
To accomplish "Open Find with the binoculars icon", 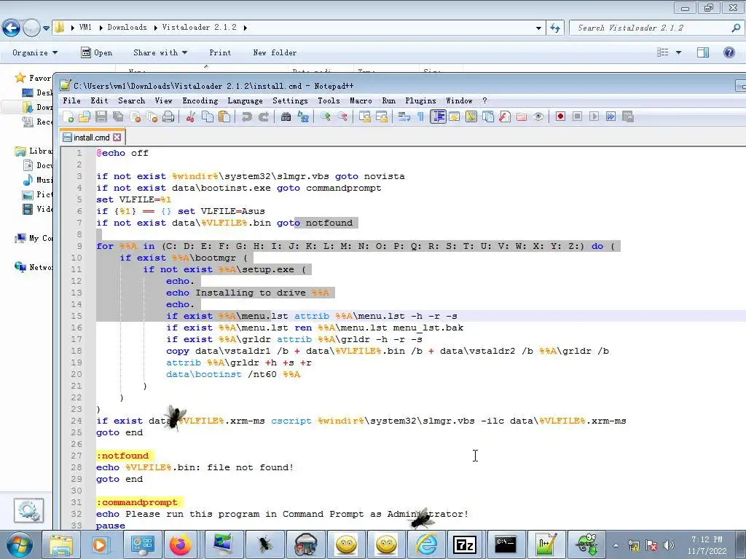I will 286,116.
